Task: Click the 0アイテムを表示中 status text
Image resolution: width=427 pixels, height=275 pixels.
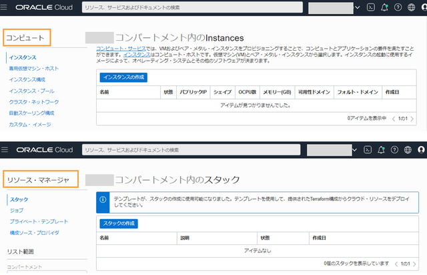Action: [x=367, y=118]
